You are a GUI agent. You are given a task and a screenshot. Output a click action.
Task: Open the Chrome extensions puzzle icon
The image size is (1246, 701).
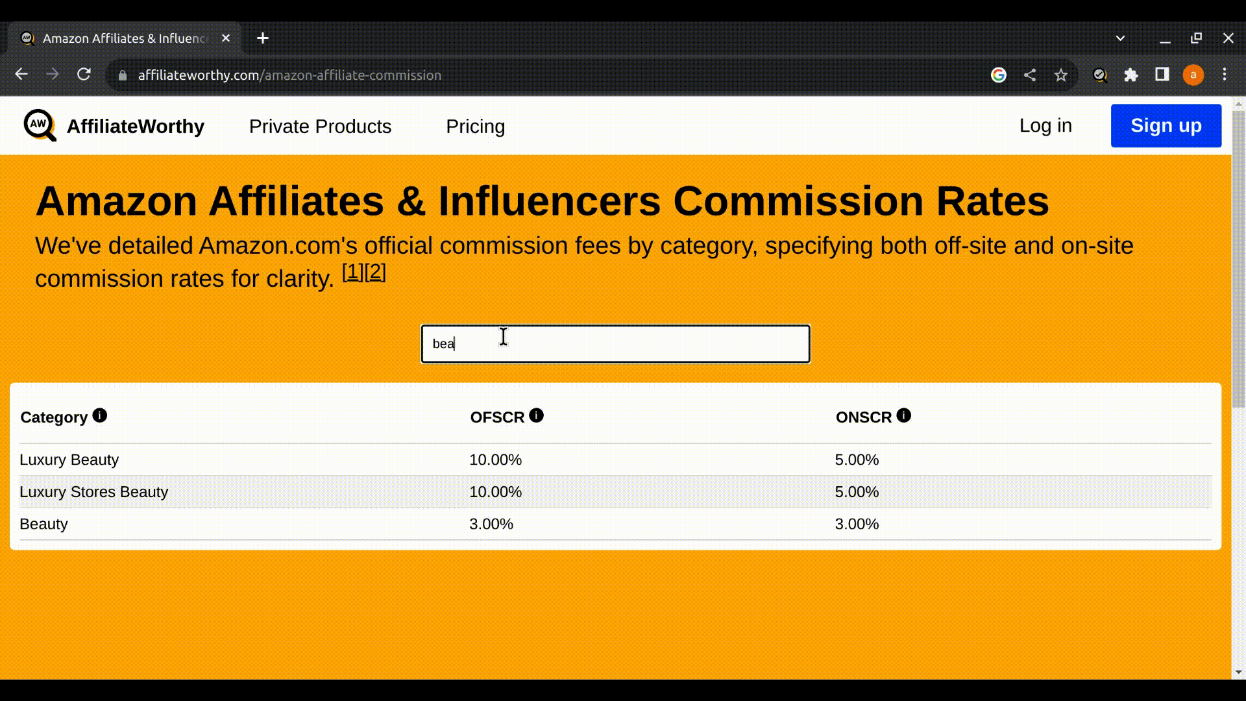[1131, 75]
